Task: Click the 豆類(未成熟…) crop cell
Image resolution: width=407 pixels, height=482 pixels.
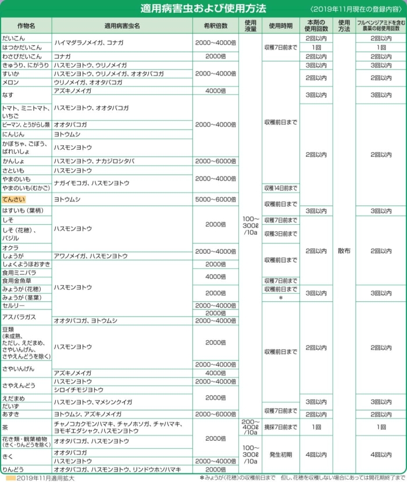Action: (x=26, y=343)
